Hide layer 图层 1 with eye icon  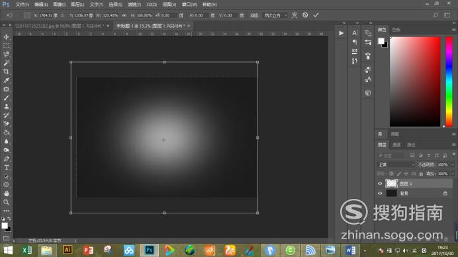[x=380, y=184]
